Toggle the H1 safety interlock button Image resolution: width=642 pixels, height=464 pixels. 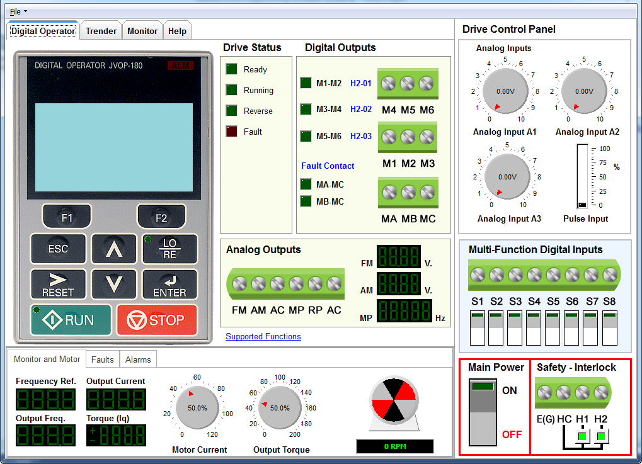pos(582,436)
